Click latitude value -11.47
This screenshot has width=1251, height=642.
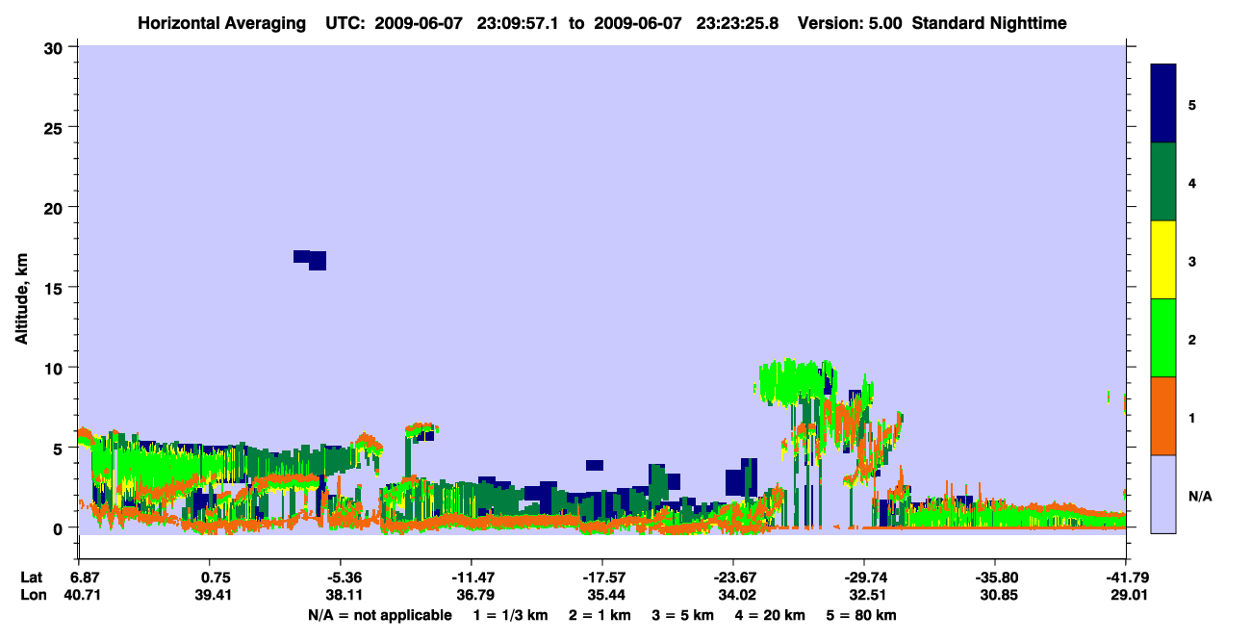(x=472, y=578)
